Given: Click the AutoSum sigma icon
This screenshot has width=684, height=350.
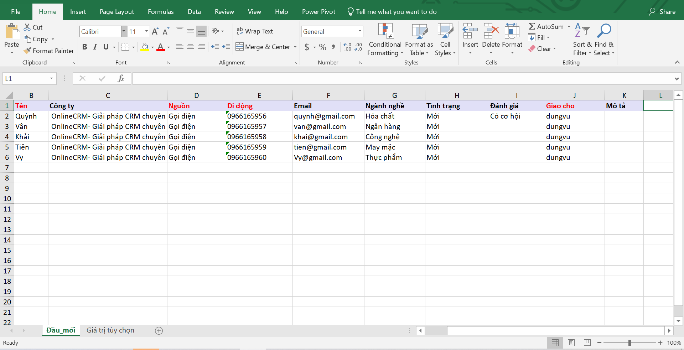Looking at the screenshot, I should coord(532,27).
